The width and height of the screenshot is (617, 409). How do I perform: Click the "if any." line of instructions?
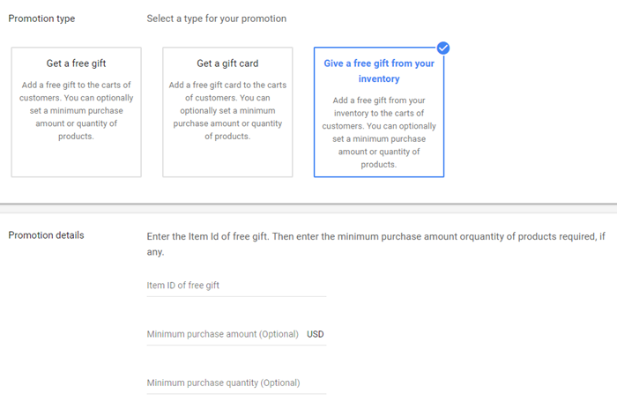click(155, 253)
